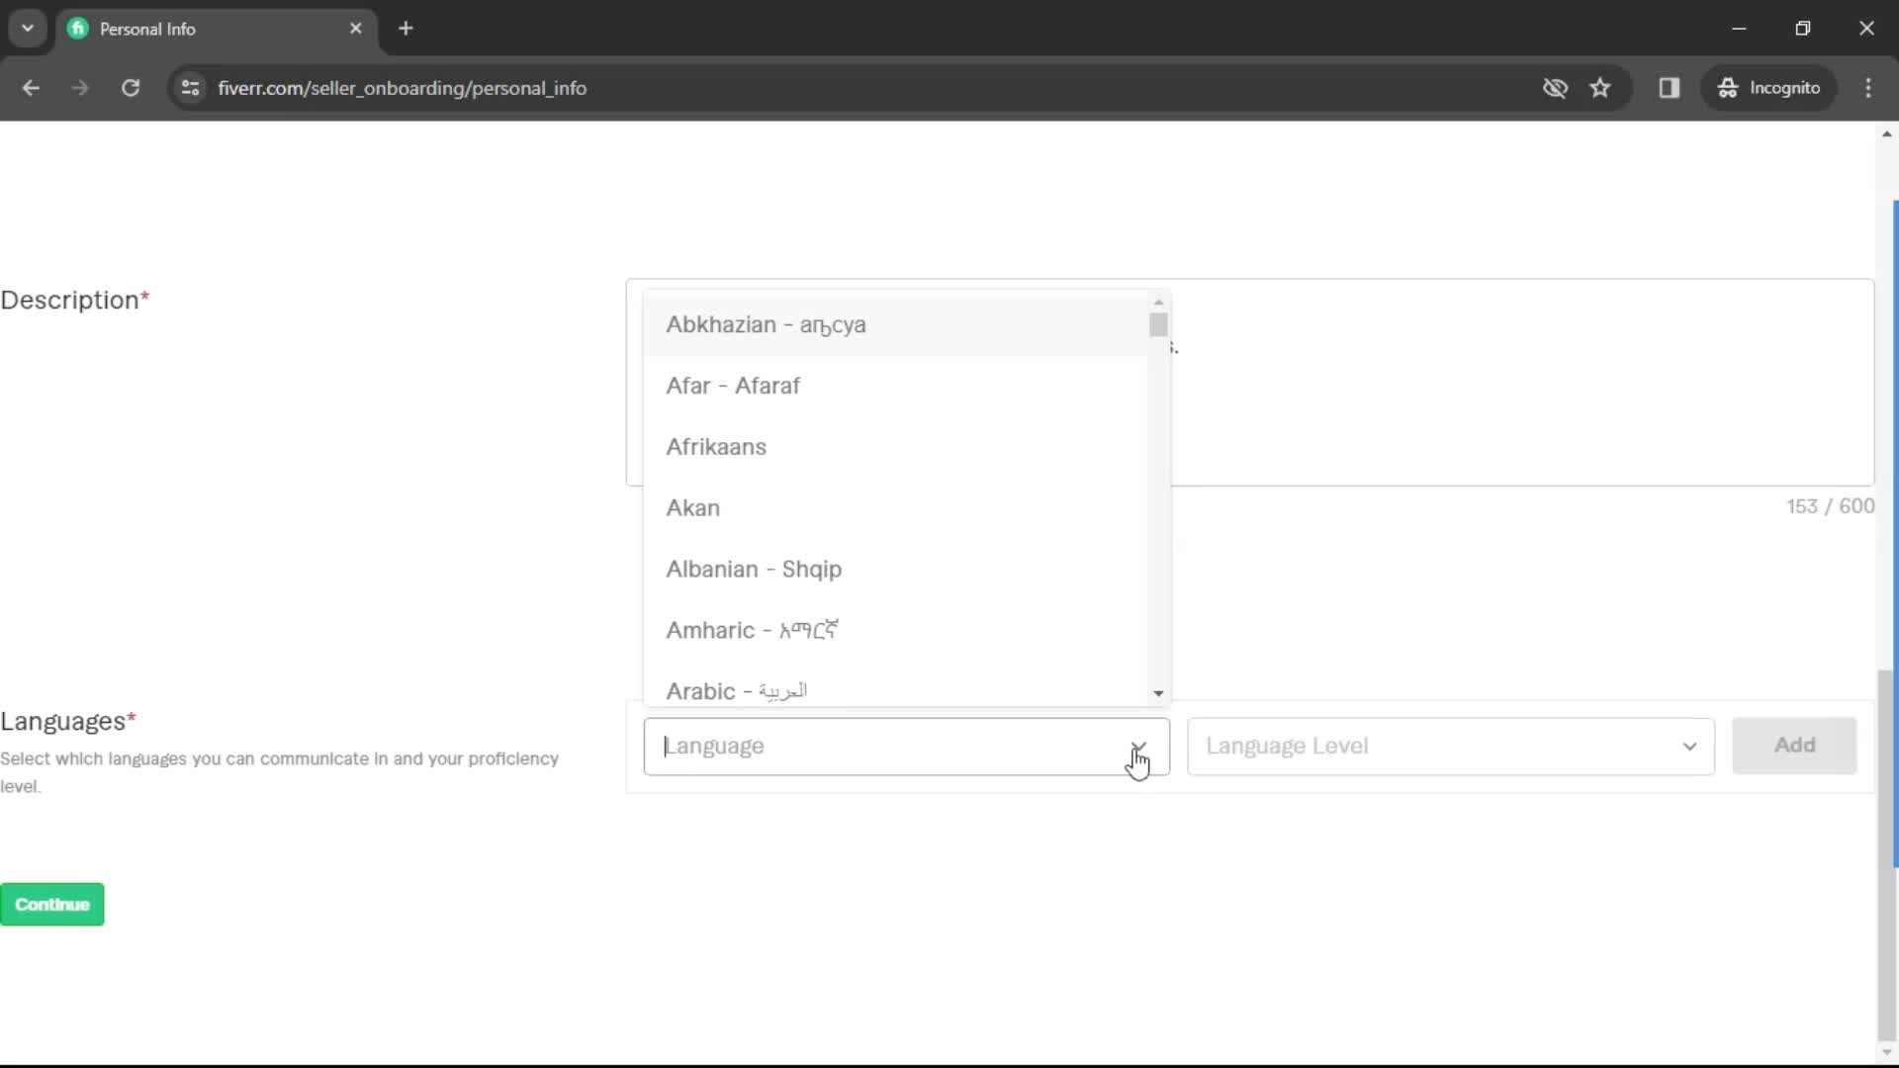This screenshot has width=1899, height=1068.
Task: Click the new tab plus button
Action: [406, 29]
